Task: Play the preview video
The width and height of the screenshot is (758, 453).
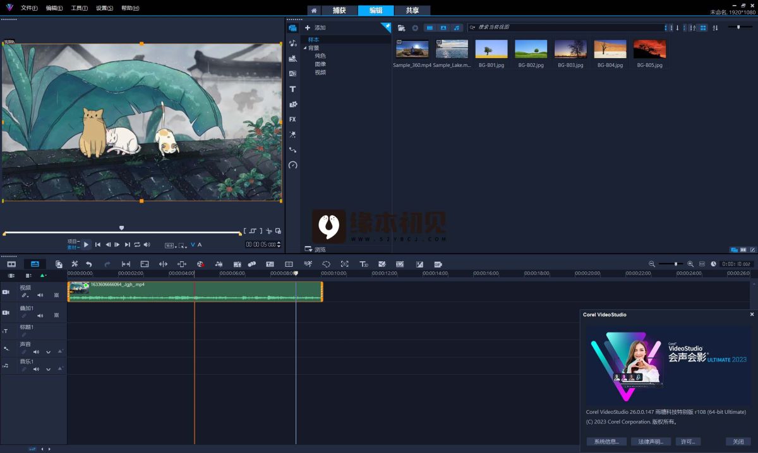Action: tap(87, 244)
